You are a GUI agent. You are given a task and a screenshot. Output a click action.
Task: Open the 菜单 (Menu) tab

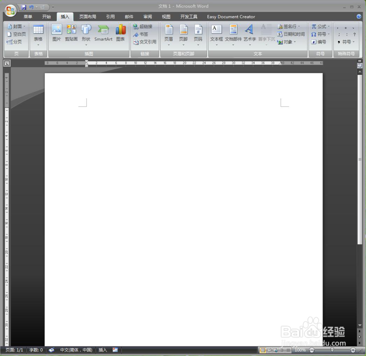(x=28, y=17)
